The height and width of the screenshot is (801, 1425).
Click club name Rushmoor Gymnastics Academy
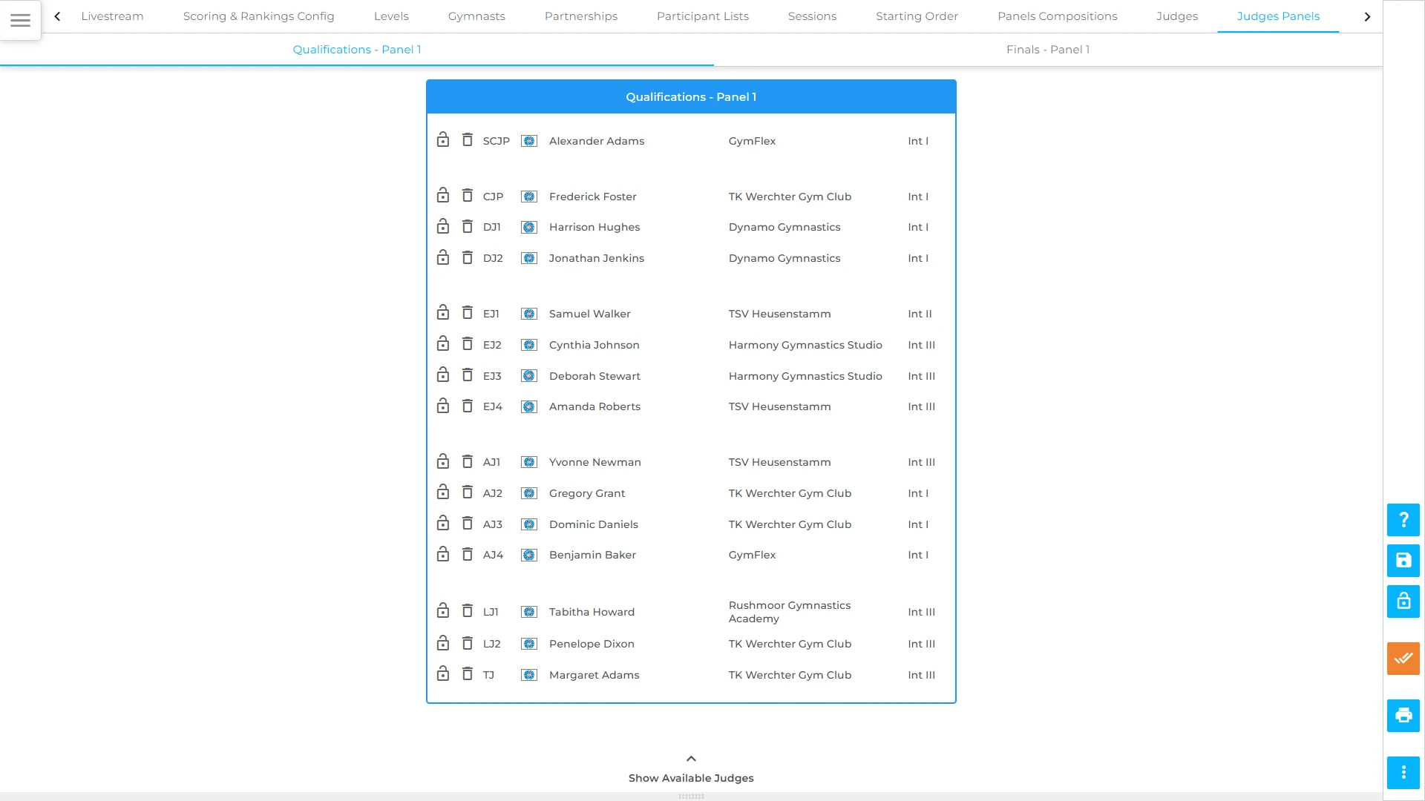(790, 612)
